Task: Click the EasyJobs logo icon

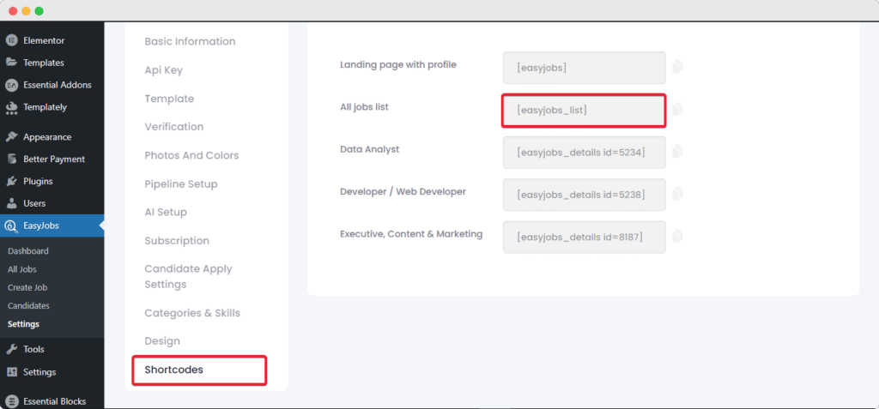Action: [10, 226]
